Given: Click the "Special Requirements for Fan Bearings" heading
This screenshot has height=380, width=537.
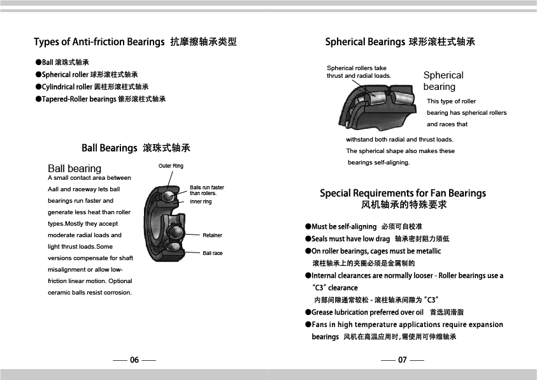Looking at the screenshot, I should (403, 193).
